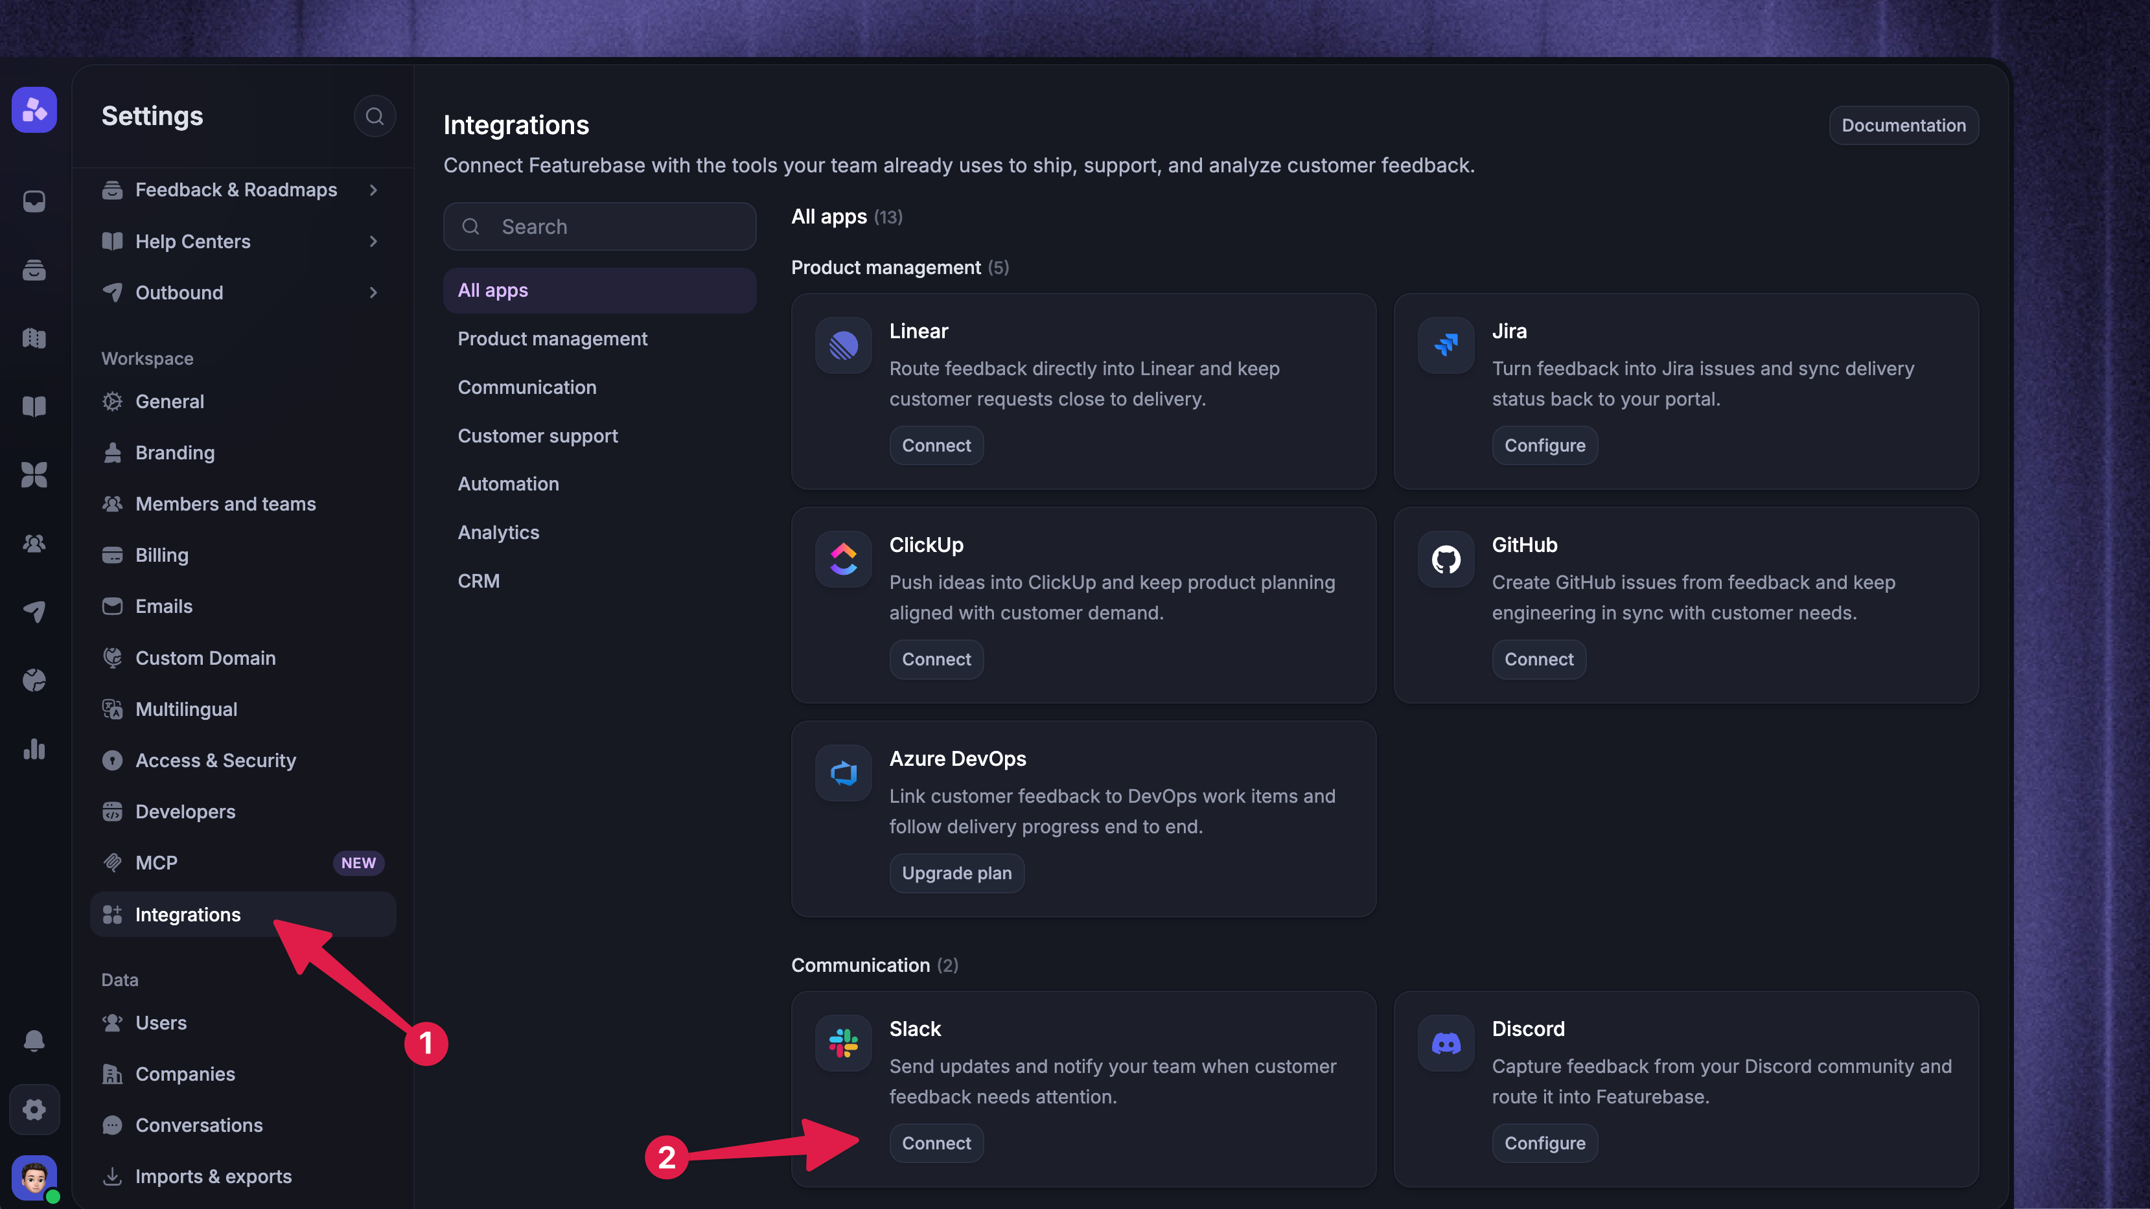Filter by Analytics category
This screenshot has width=2150, height=1209.
coord(599,533)
